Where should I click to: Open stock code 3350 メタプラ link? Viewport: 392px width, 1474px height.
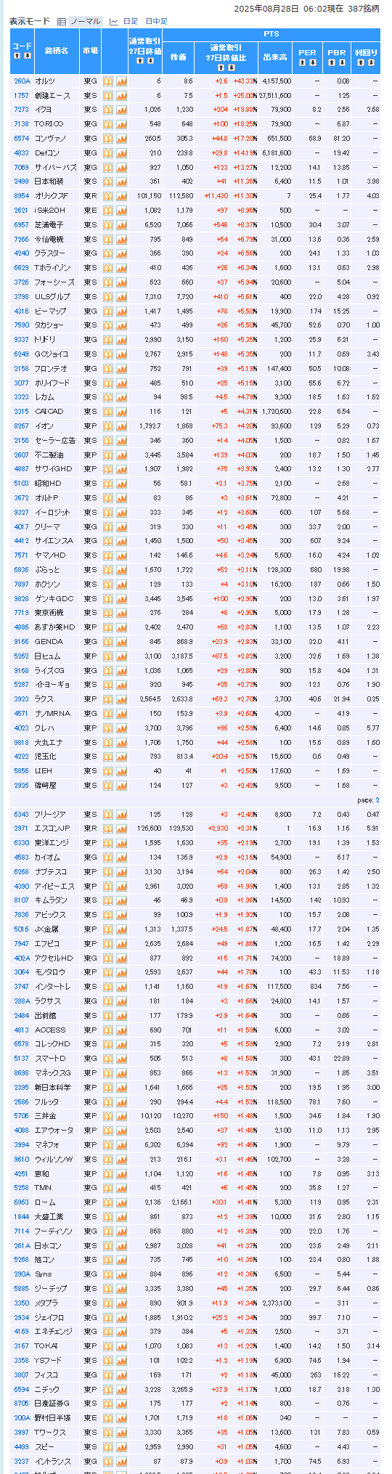tap(21, 1303)
